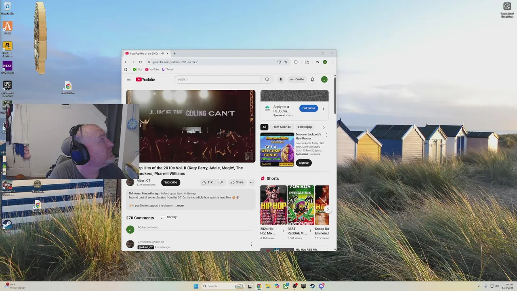Show more filter chips after Electropop
The height and width of the screenshot is (291, 517).
click(324, 127)
